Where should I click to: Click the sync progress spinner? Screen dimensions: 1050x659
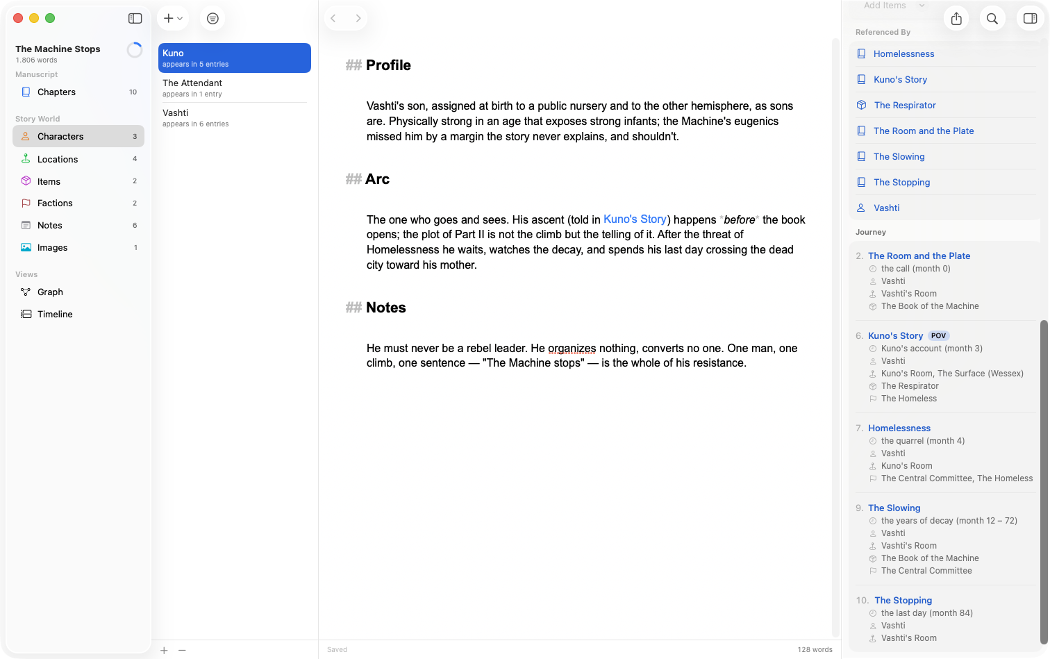[135, 50]
